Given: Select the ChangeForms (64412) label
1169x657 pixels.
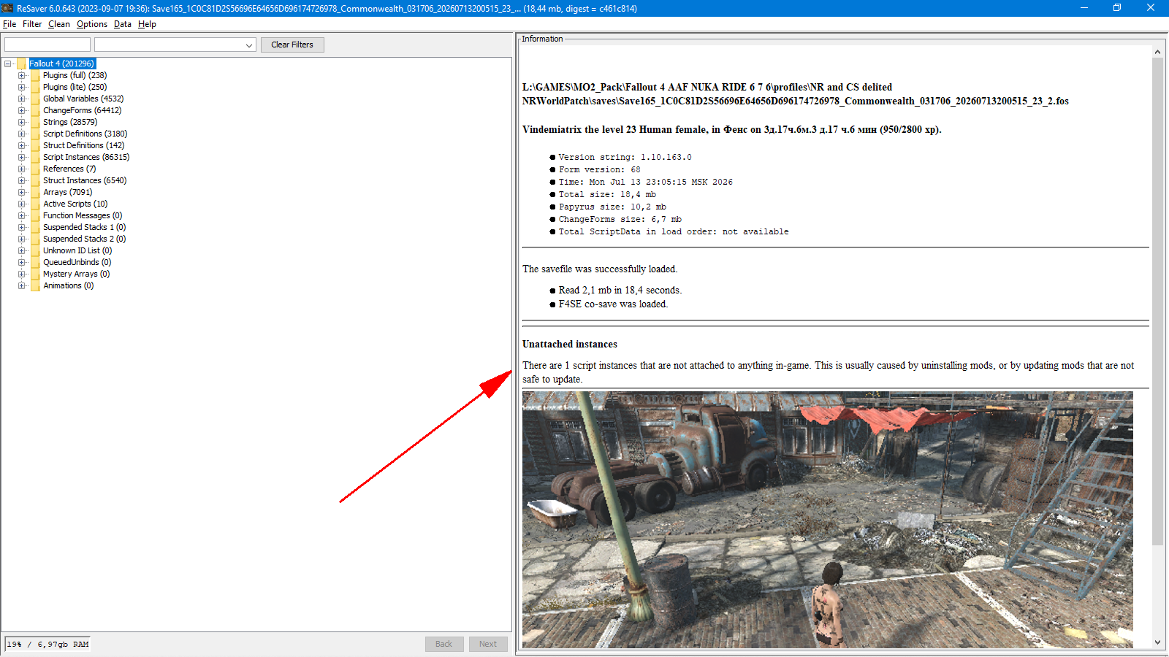Looking at the screenshot, I should pyautogui.click(x=82, y=110).
